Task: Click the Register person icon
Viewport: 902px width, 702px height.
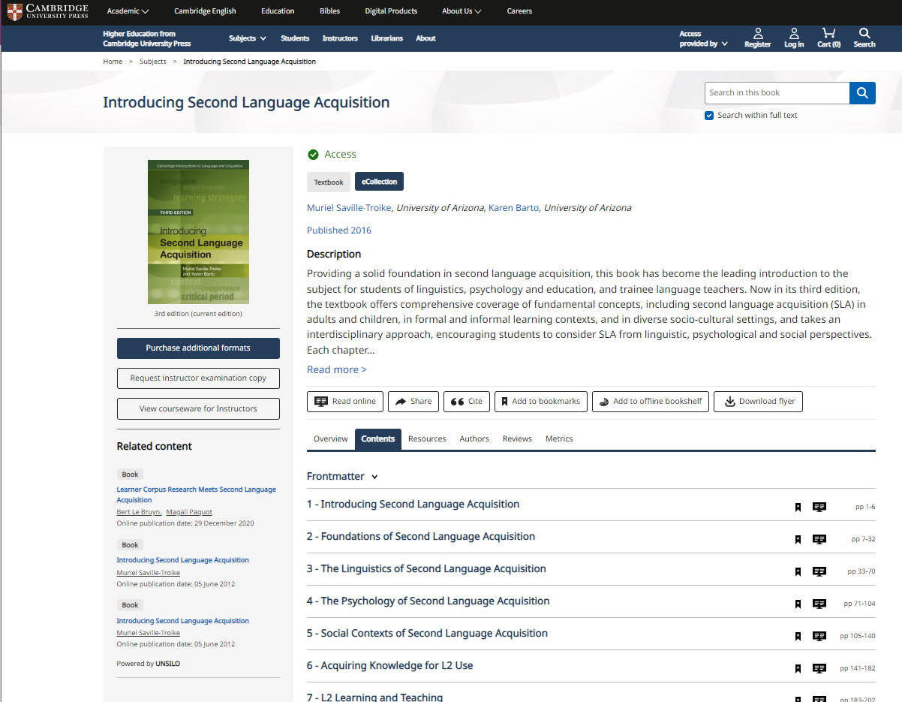Action: click(757, 34)
